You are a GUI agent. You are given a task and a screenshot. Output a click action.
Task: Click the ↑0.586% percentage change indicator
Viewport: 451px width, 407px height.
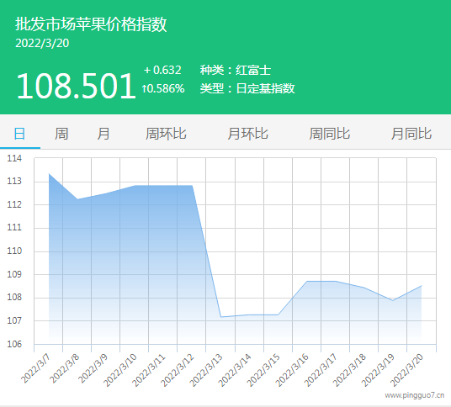[x=163, y=88]
